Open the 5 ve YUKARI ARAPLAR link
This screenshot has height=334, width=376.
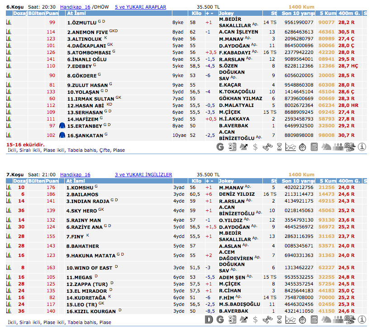(x=140, y=7)
